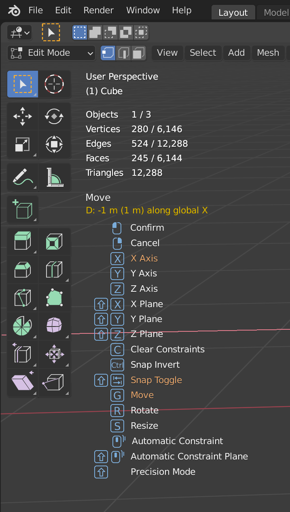Open the editor type dropdown
The height and width of the screenshot is (512, 290).
click(19, 33)
